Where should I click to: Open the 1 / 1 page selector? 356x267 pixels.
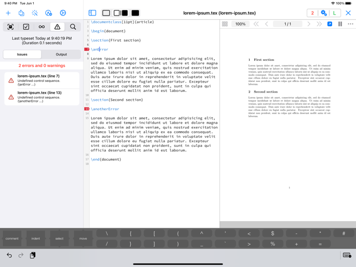[x=287, y=24]
